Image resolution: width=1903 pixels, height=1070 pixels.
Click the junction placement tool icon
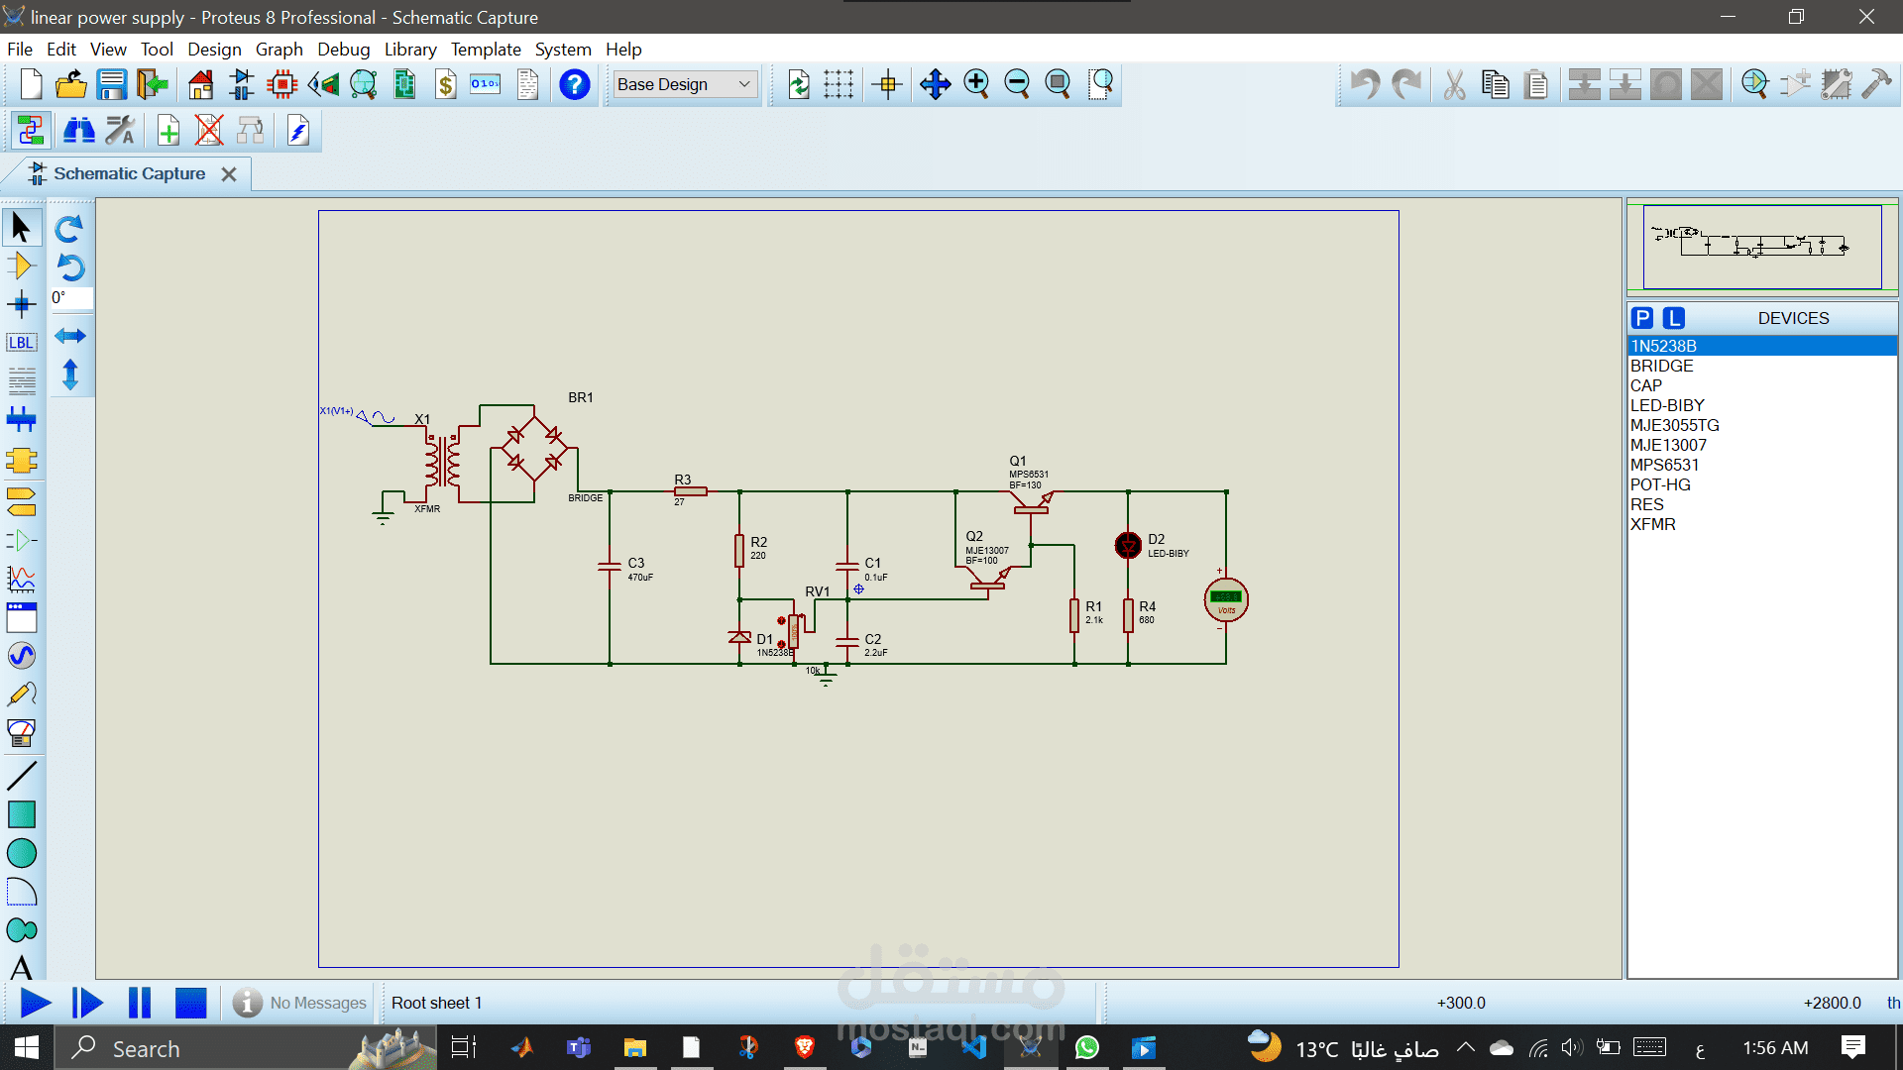point(20,304)
